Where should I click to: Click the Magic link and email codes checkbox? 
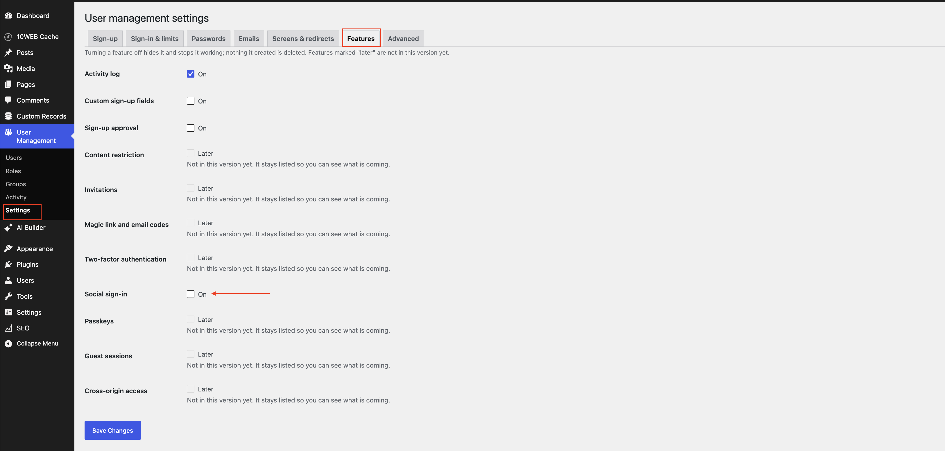[x=190, y=223]
